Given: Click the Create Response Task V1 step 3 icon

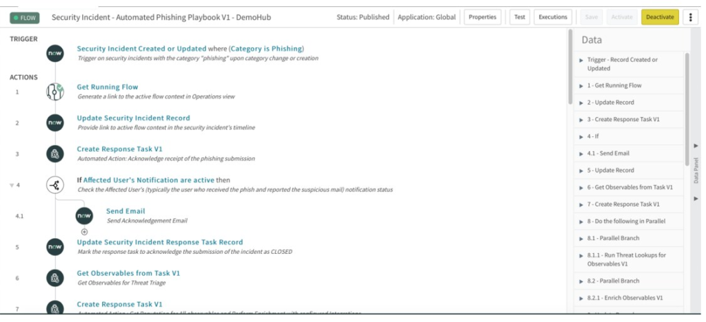Looking at the screenshot, I should coord(55,153).
